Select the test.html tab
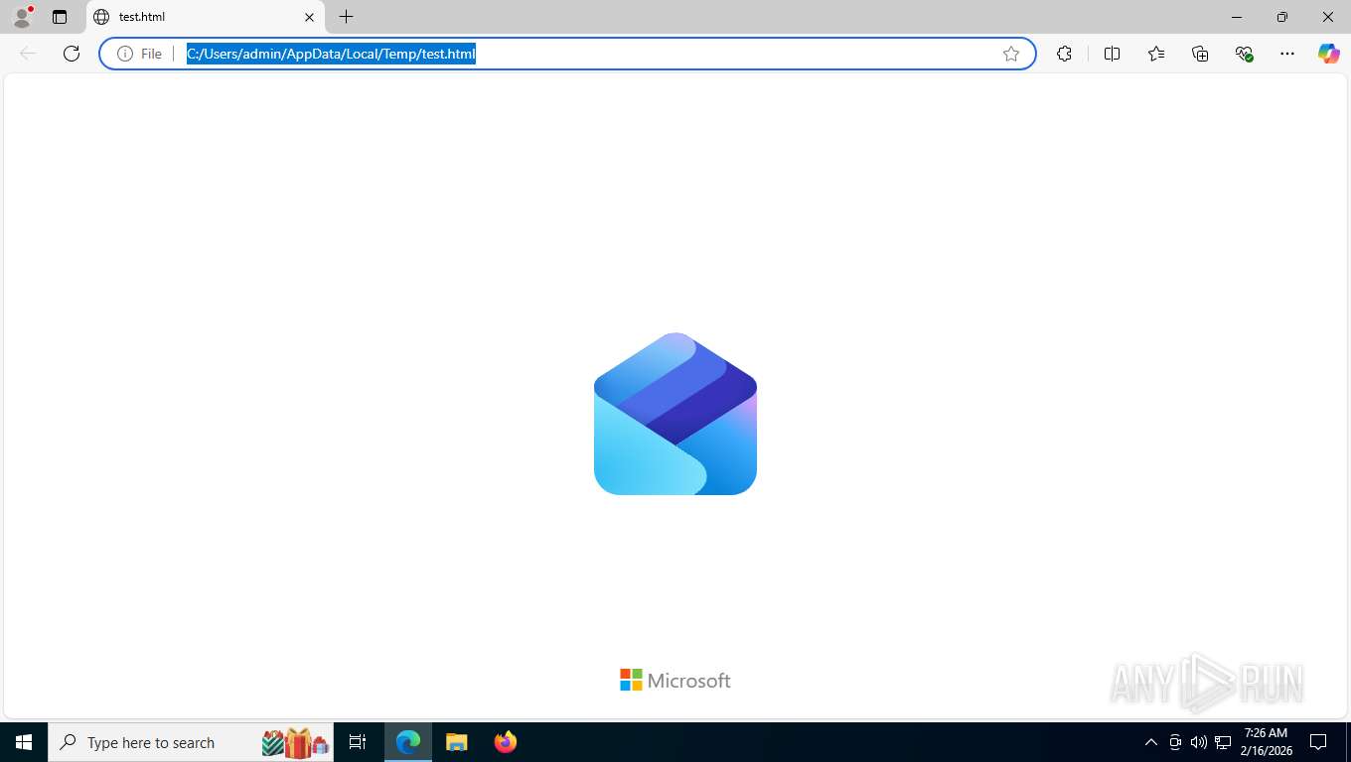This screenshot has width=1351, height=762. coord(206,17)
